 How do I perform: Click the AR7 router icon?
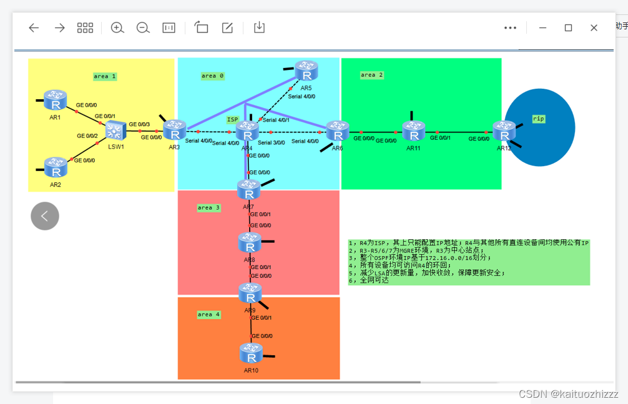(x=248, y=190)
